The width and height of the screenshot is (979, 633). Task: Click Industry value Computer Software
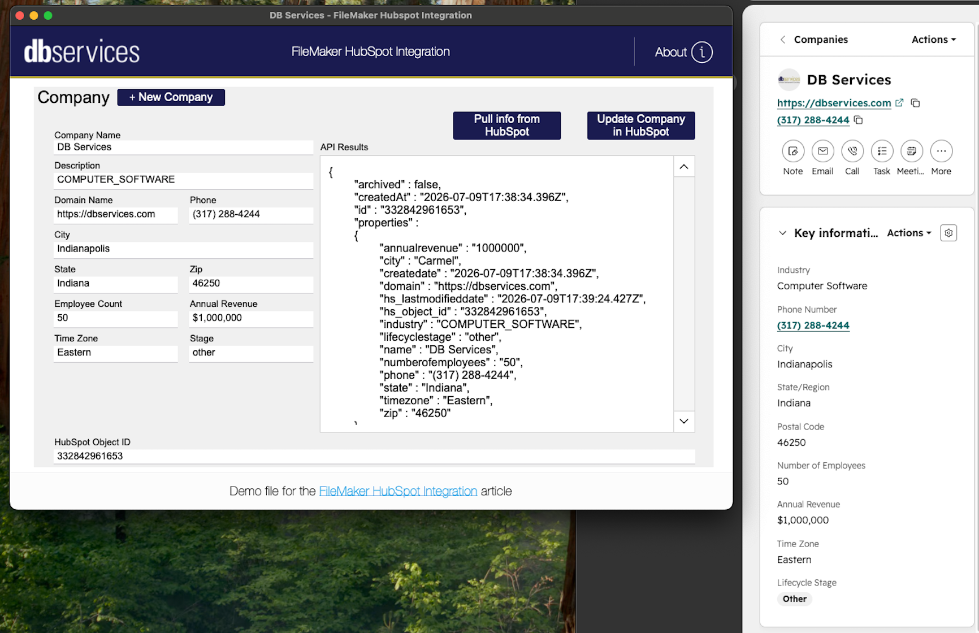[822, 286]
